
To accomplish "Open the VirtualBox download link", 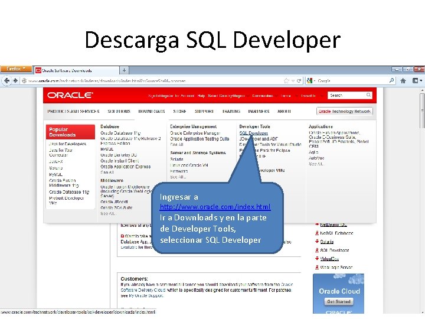I will [329, 259].
